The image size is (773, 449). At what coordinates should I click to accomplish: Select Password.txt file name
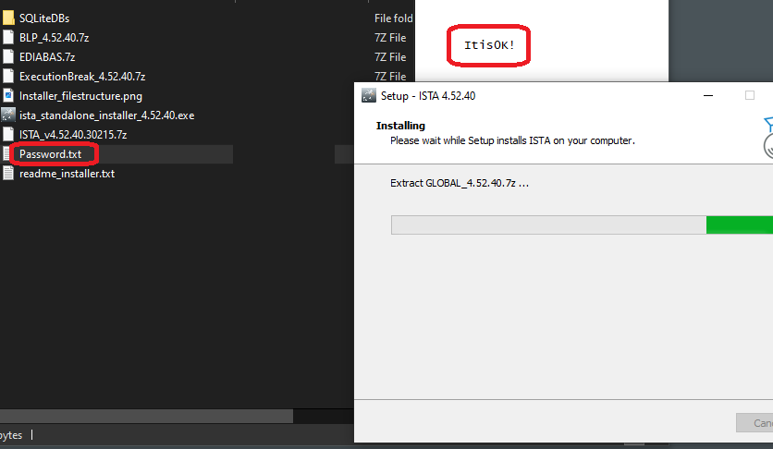(x=50, y=154)
